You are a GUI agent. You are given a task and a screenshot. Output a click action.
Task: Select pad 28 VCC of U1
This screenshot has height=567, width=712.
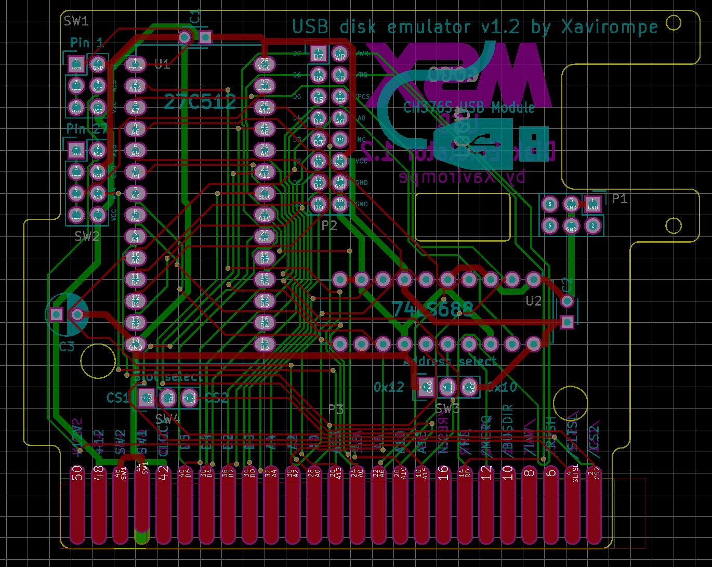tap(265, 64)
